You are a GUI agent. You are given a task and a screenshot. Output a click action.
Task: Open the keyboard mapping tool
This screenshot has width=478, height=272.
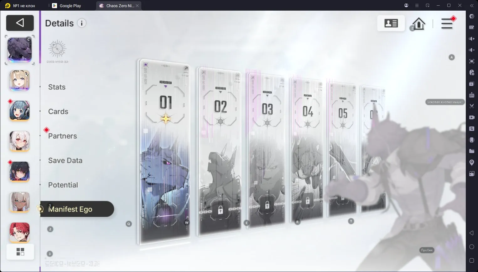(x=472, y=27)
